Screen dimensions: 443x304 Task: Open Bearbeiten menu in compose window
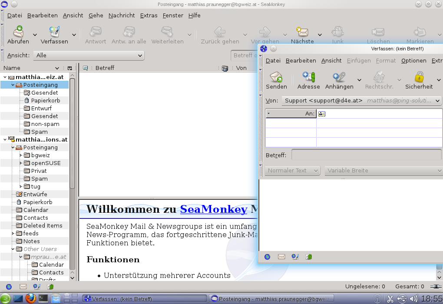301,61
